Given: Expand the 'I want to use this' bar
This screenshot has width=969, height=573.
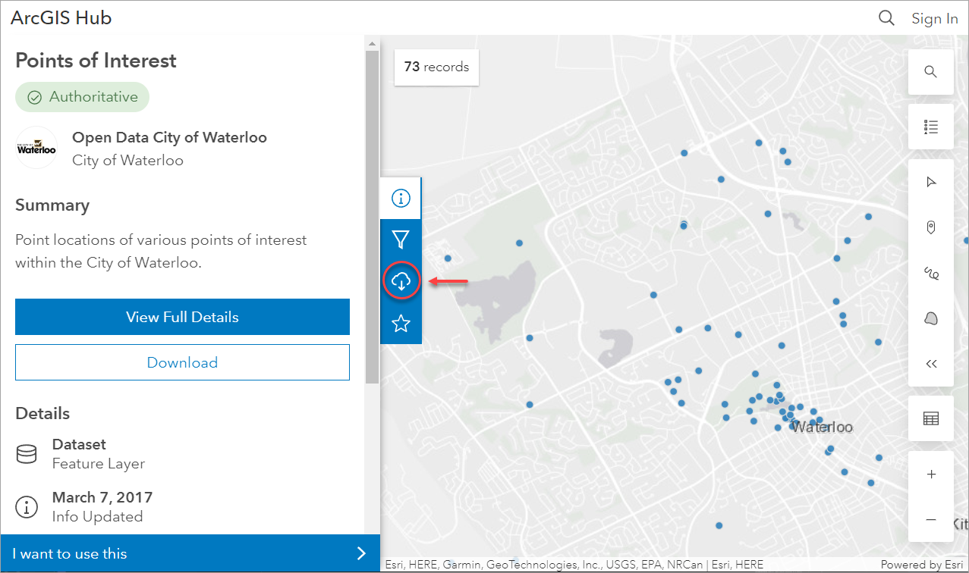Looking at the screenshot, I should tap(190, 553).
